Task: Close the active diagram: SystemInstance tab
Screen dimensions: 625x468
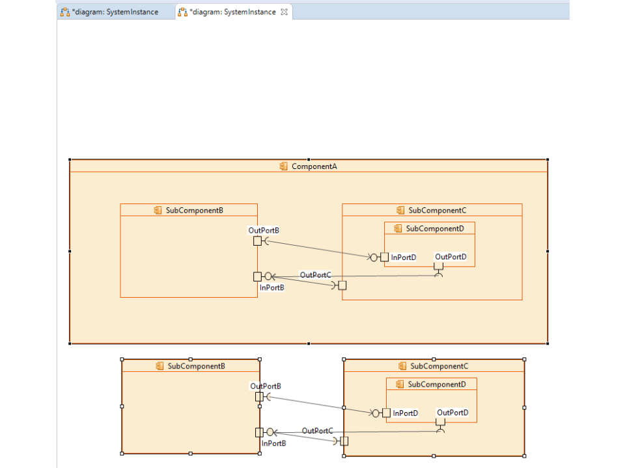Action: pos(284,12)
